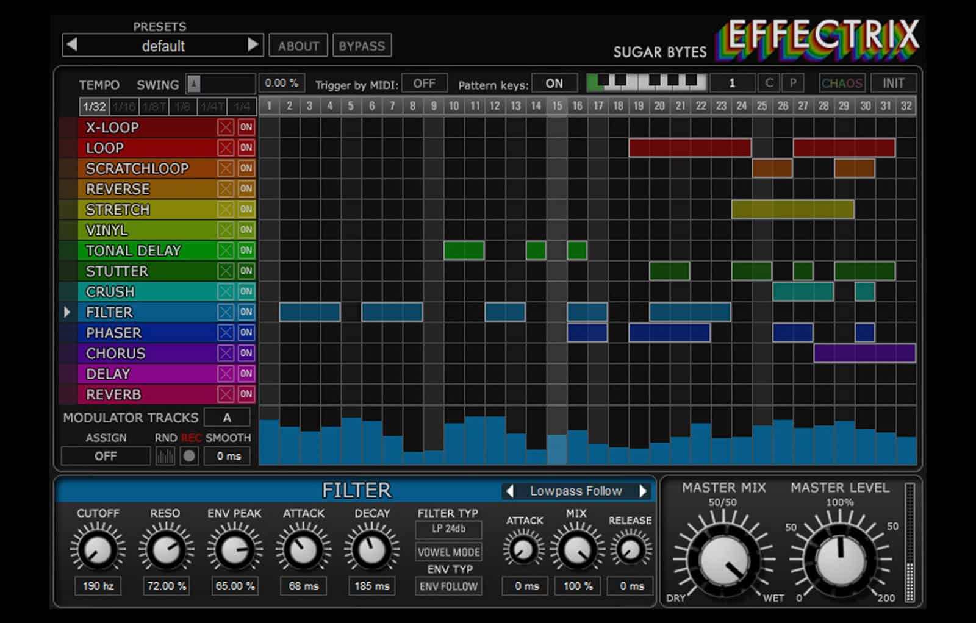The width and height of the screenshot is (976, 623).
Task: Click the VOWEL MODE button
Action: [448, 552]
